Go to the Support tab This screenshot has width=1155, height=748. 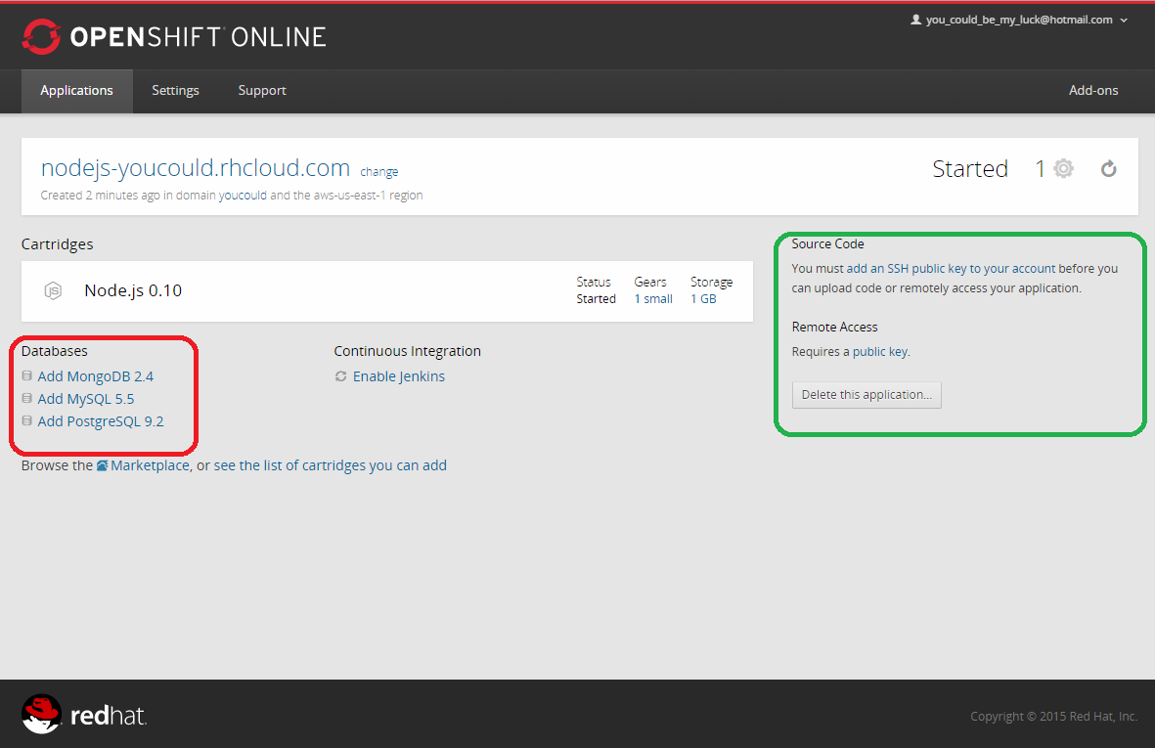pos(261,91)
